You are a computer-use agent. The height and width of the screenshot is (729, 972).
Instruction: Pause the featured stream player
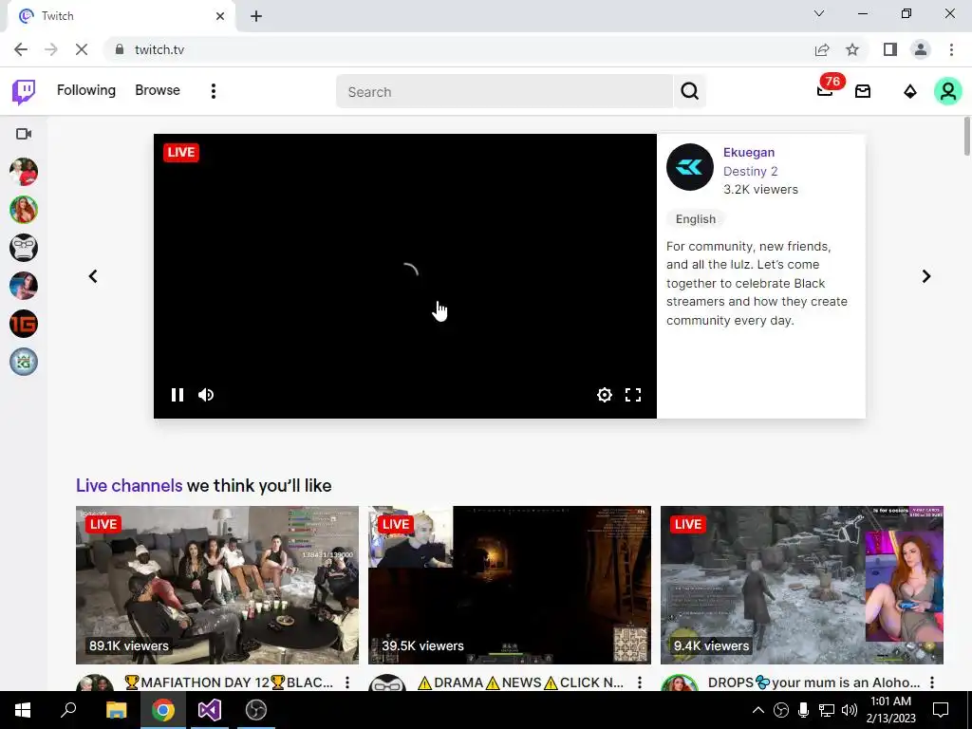pyautogui.click(x=178, y=395)
